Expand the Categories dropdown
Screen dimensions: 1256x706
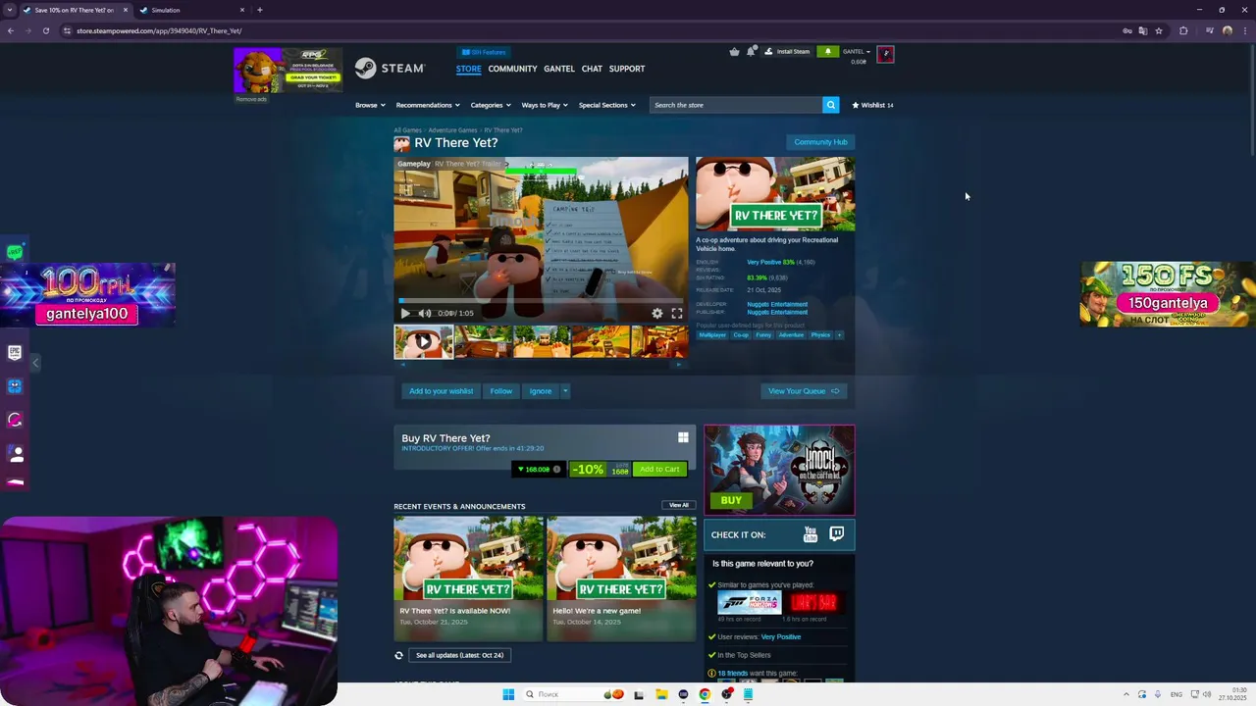(491, 105)
